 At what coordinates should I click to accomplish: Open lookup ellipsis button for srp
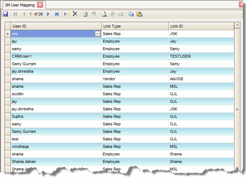[x=97, y=34]
